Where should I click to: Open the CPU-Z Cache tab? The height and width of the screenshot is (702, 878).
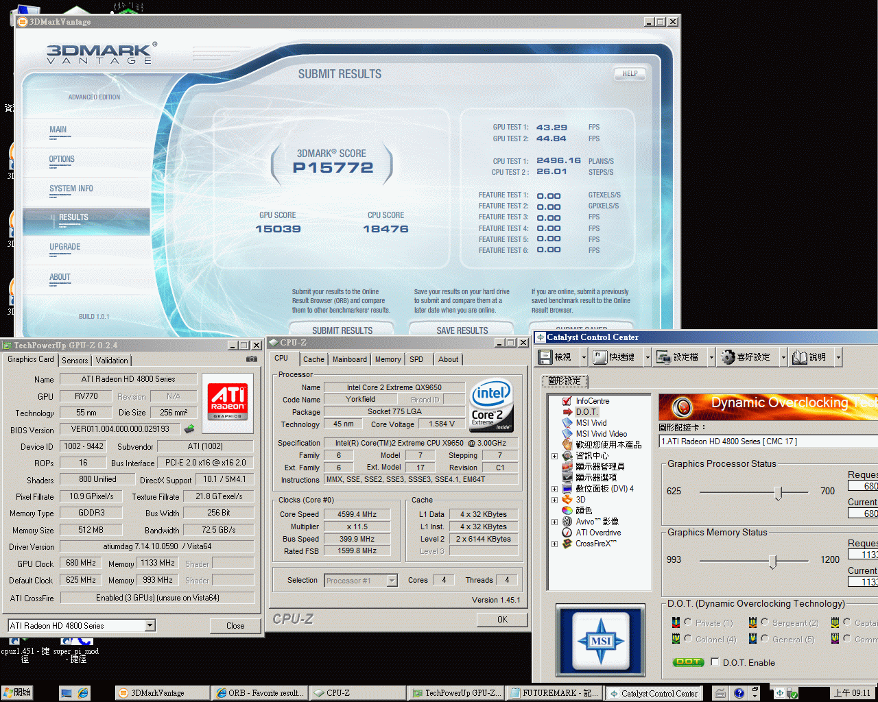pyautogui.click(x=313, y=359)
